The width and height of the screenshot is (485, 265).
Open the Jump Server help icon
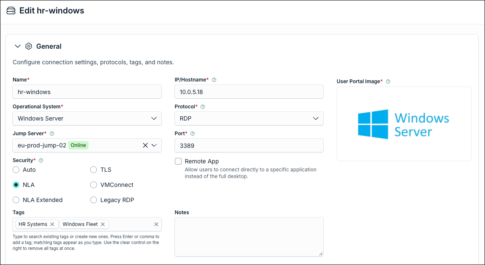click(x=52, y=134)
